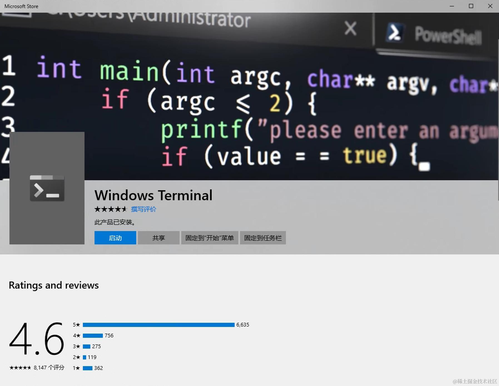The width and height of the screenshot is (499, 386).
Task: Click the hero banner code screenshot
Action: (x=249, y=96)
